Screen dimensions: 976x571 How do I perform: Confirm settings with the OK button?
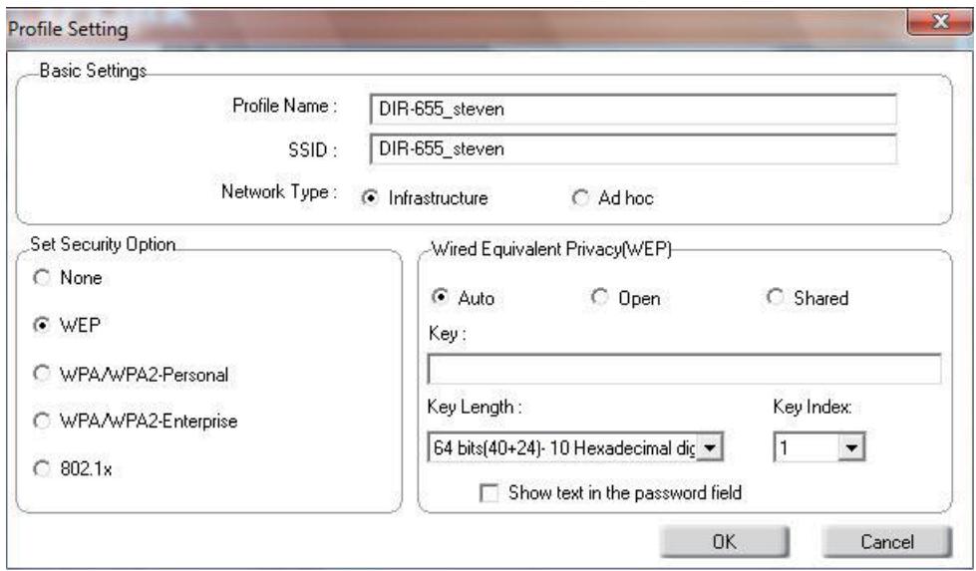tap(725, 542)
